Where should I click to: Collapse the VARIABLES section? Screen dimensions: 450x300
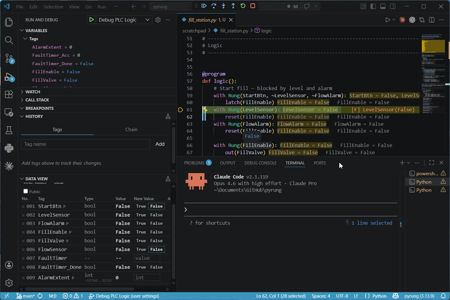click(x=22, y=31)
